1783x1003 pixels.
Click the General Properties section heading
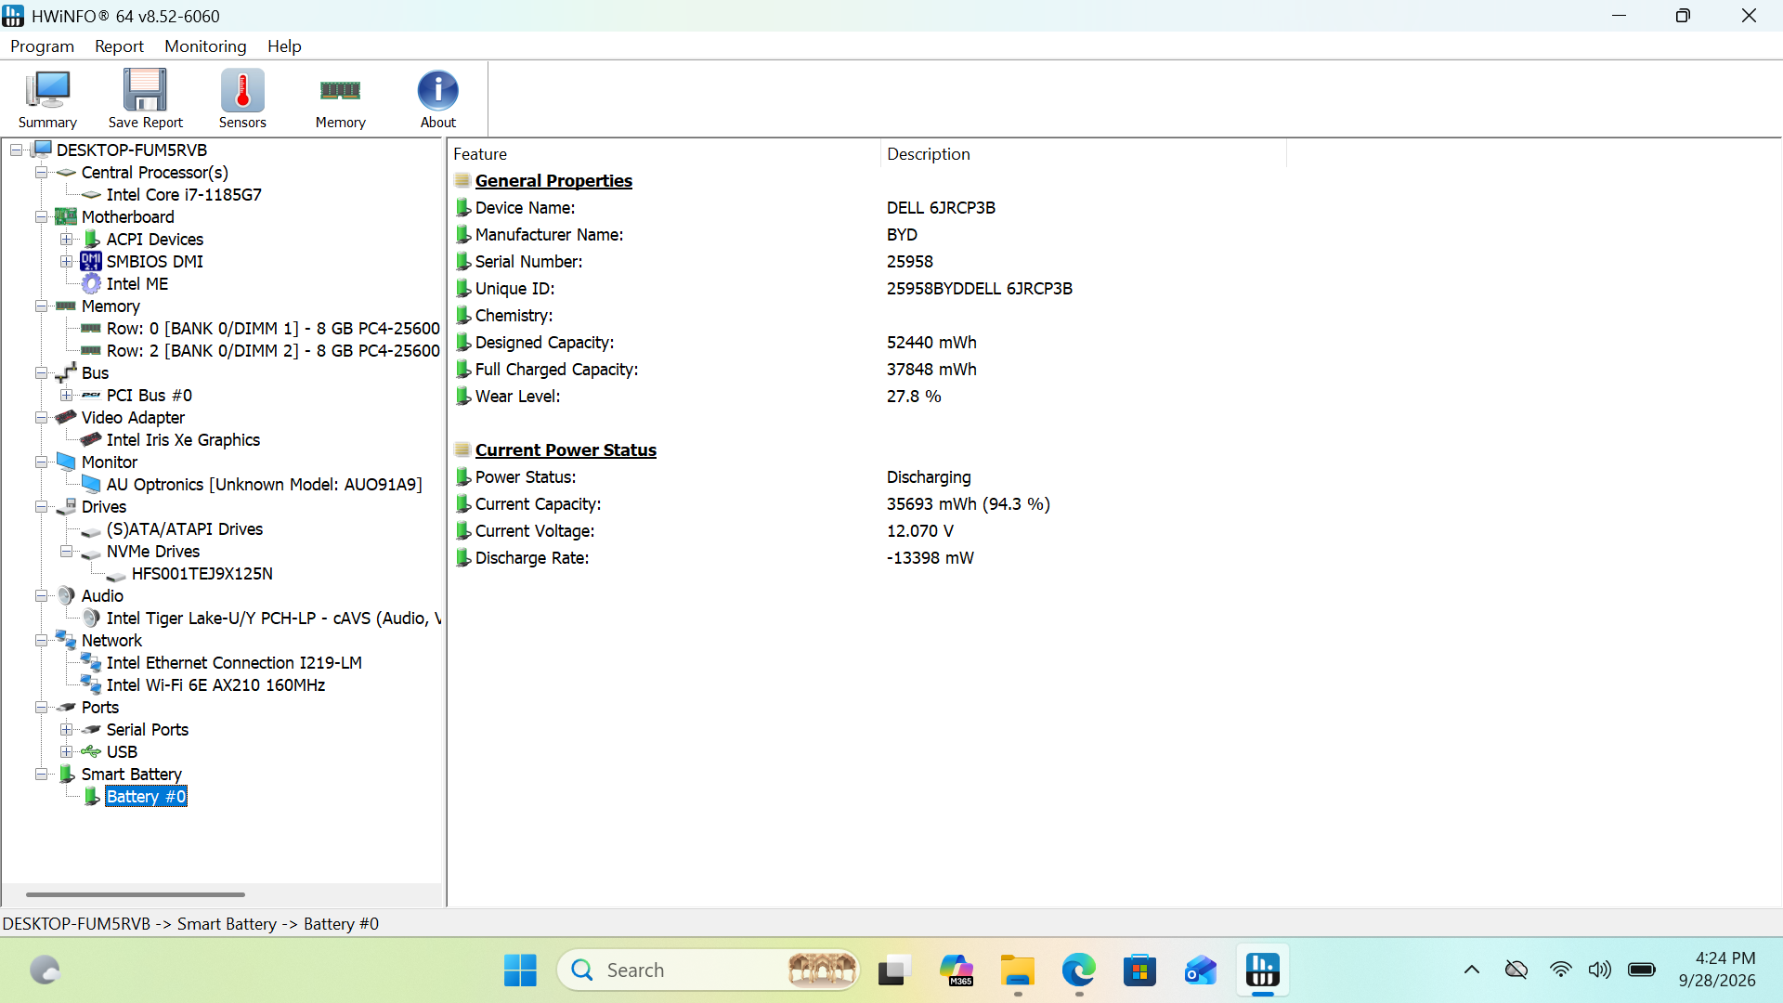pos(553,181)
